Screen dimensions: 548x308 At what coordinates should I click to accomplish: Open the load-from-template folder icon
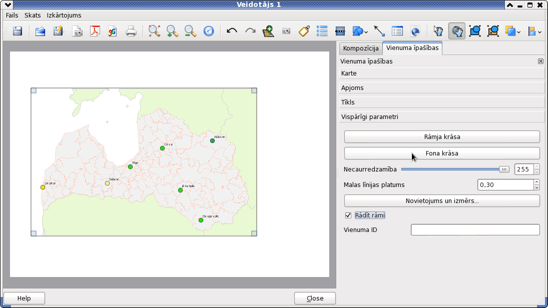point(40,31)
